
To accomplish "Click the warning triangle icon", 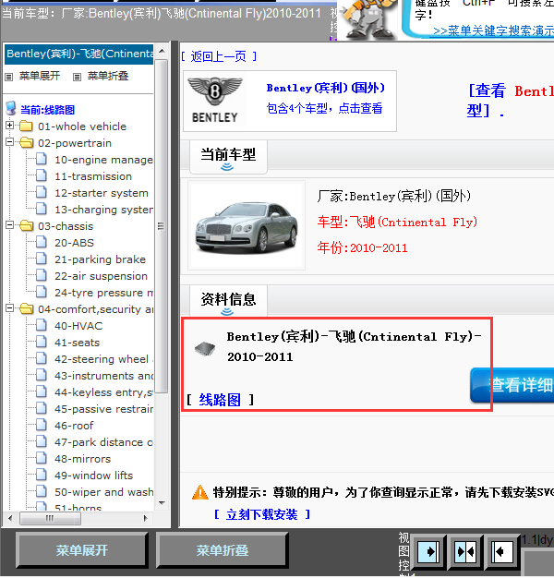I will pyautogui.click(x=200, y=492).
